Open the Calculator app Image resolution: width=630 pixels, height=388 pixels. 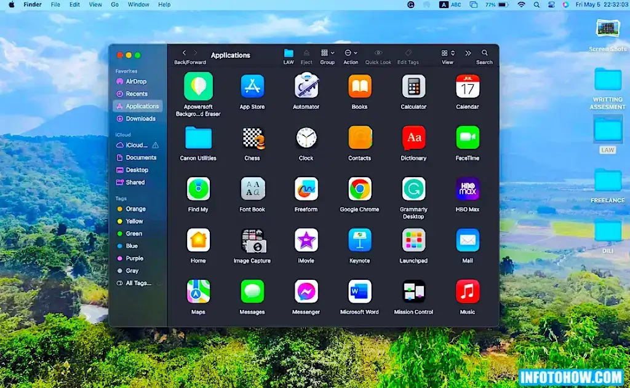(413, 86)
